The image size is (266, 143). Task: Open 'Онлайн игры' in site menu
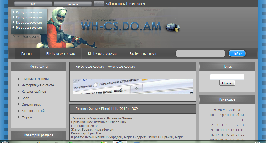click(32, 105)
